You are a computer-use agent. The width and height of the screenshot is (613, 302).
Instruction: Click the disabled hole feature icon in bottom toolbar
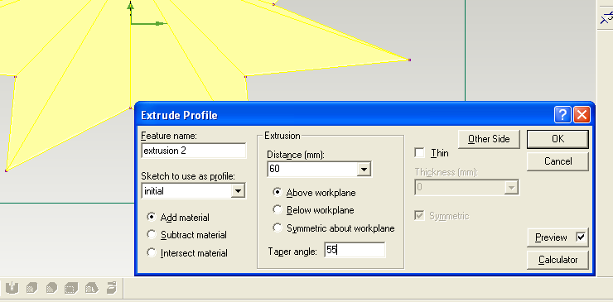pyautogui.click(x=12, y=288)
